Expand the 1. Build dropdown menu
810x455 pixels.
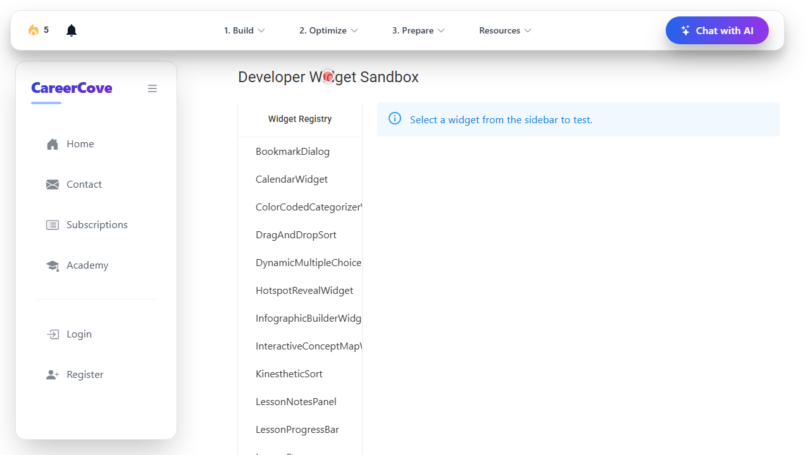point(244,30)
